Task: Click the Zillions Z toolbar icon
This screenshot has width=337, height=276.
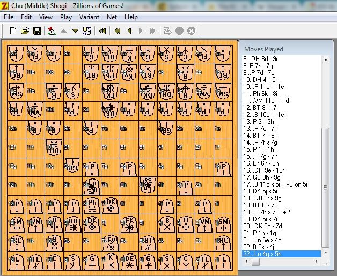Action: pyautogui.click(x=167, y=31)
